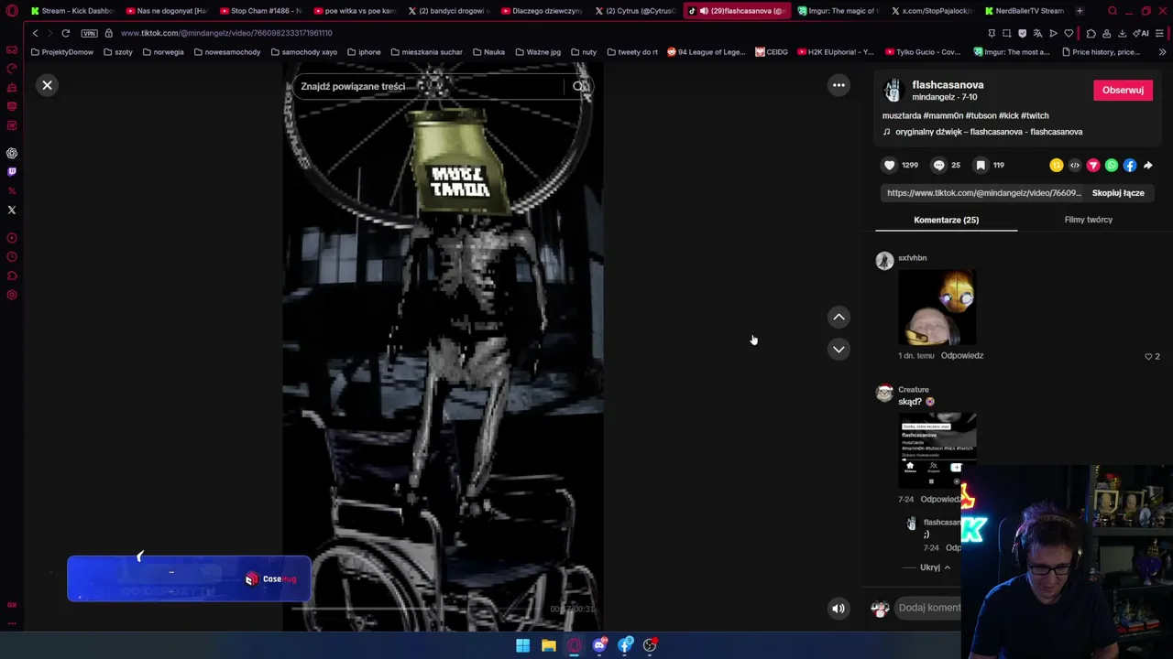Open the CEIDG bookmark
The image size is (1173, 659).
coord(772,52)
